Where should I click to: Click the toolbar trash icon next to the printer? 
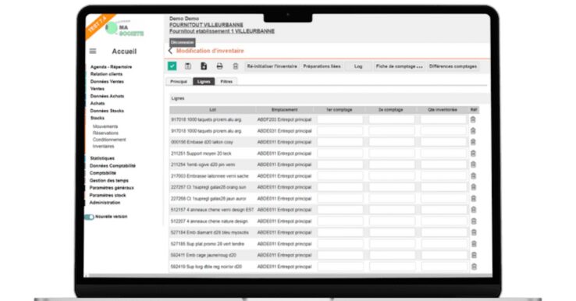pos(236,66)
